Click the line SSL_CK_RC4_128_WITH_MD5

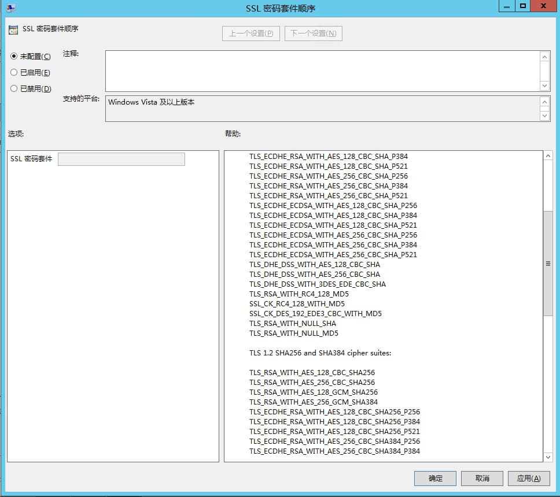coord(297,303)
